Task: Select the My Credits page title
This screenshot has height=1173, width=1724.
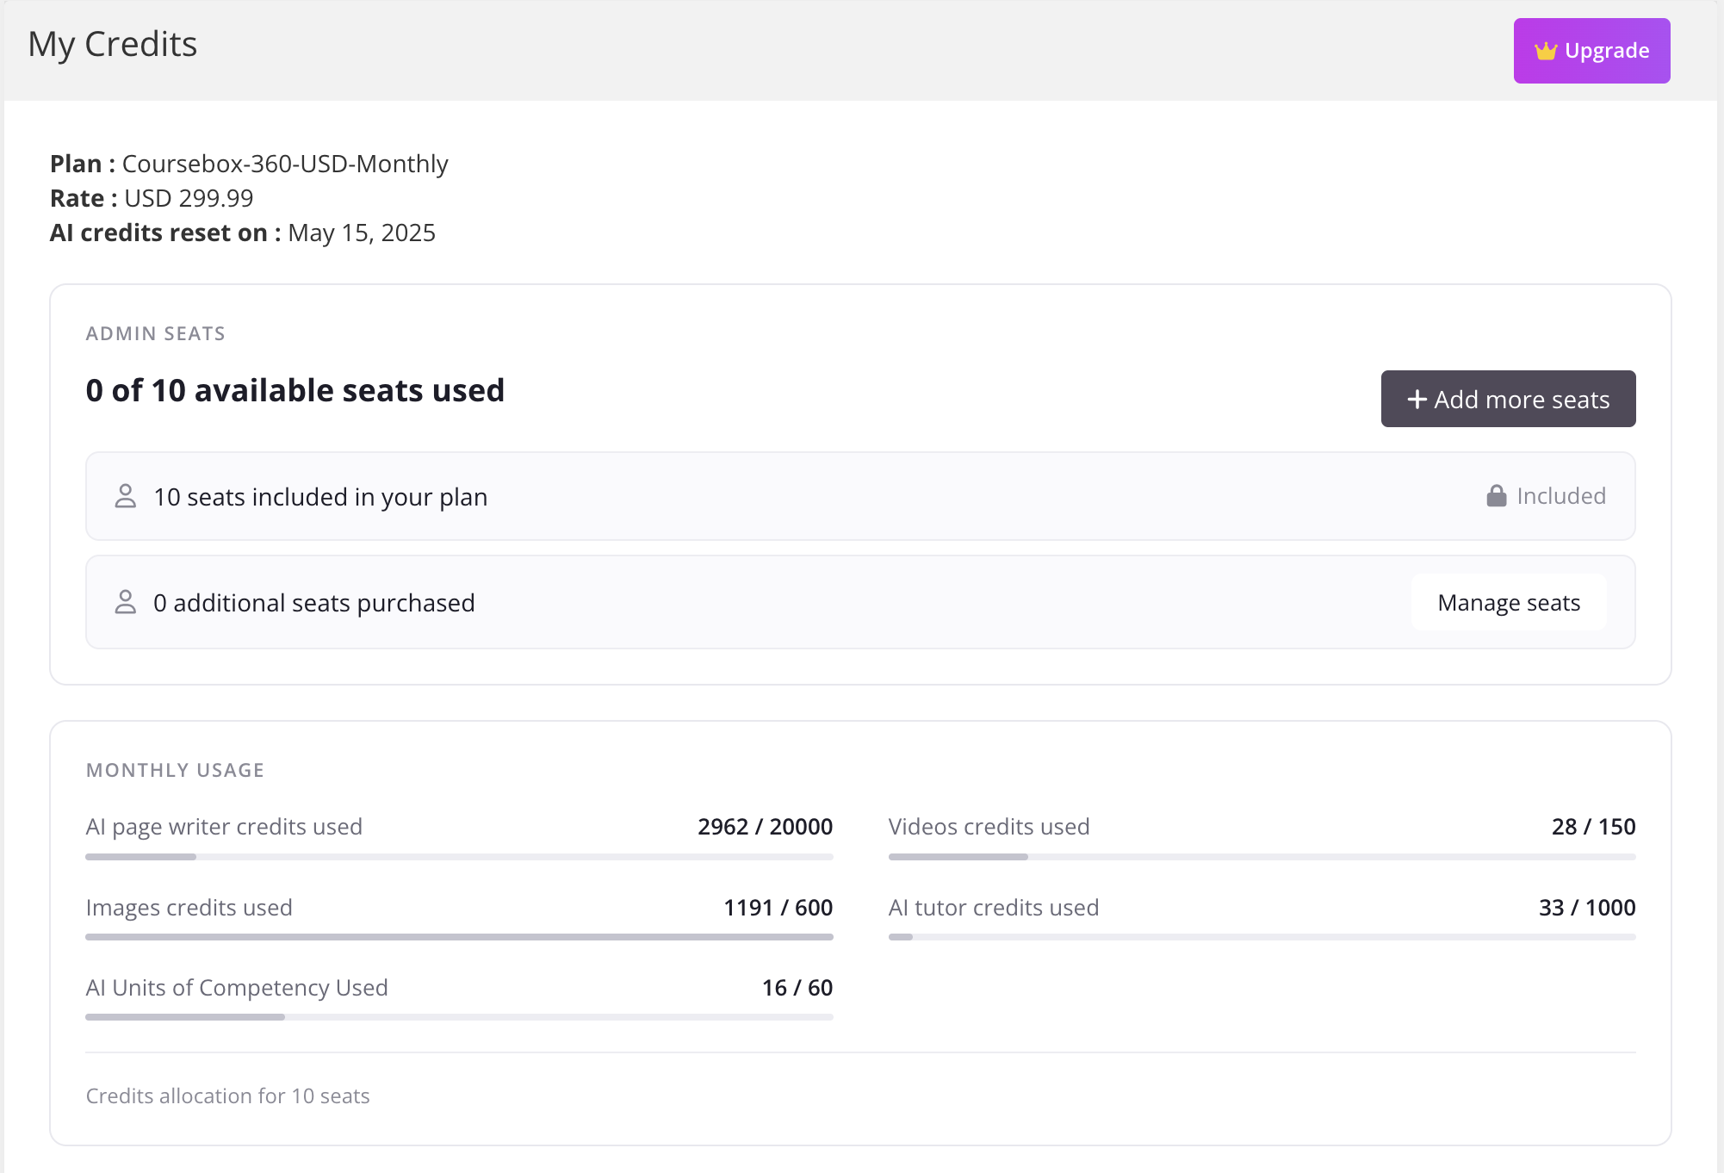Action: coord(113,45)
